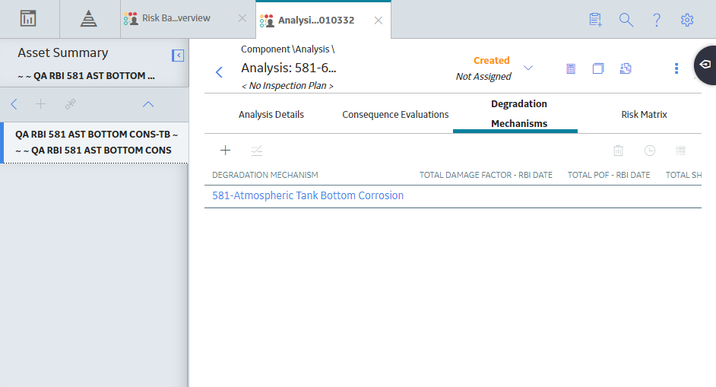Click the Component breadcrumb link
Screen dimensions: 716x387
coord(265,49)
